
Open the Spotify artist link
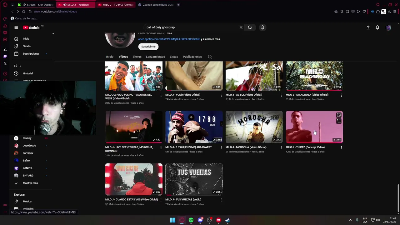169,39
